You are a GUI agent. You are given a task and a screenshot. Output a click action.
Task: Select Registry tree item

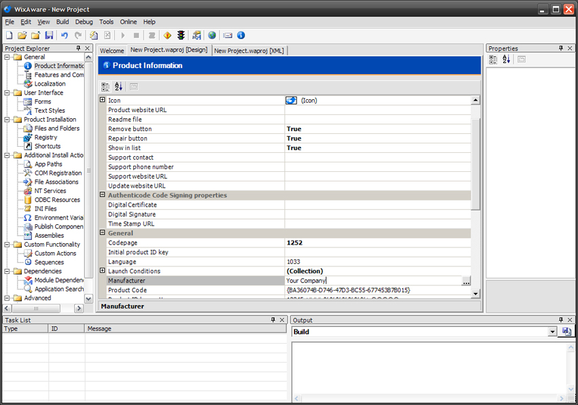click(x=46, y=137)
